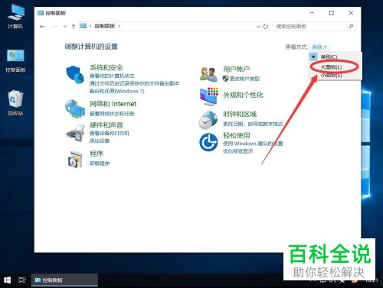This screenshot has height=288, width=383.
Task: Expand the recent locations dropdown arrow
Action: pos(65,27)
